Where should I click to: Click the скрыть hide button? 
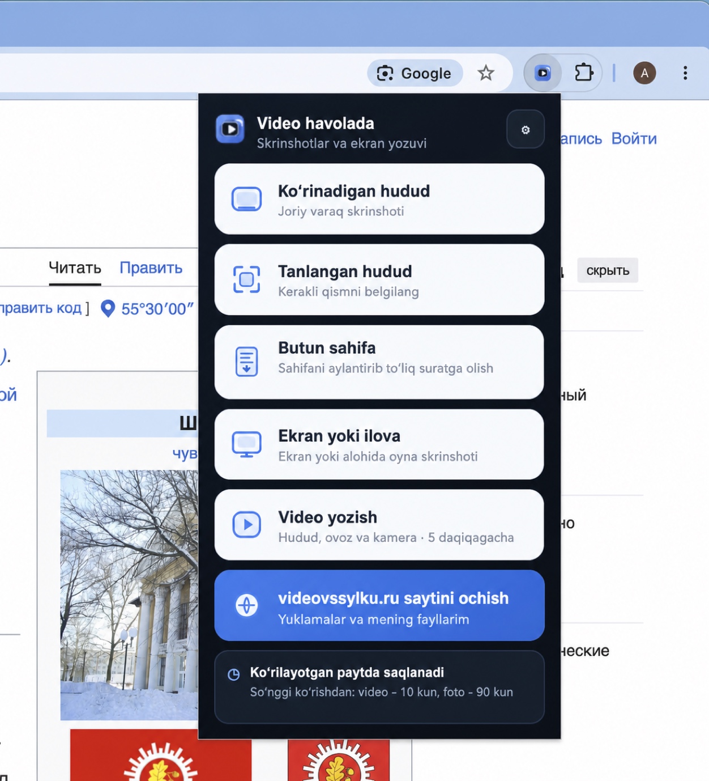pos(608,270)
